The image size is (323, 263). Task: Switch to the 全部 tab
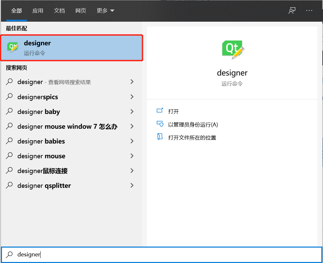(x=16, y=11)
